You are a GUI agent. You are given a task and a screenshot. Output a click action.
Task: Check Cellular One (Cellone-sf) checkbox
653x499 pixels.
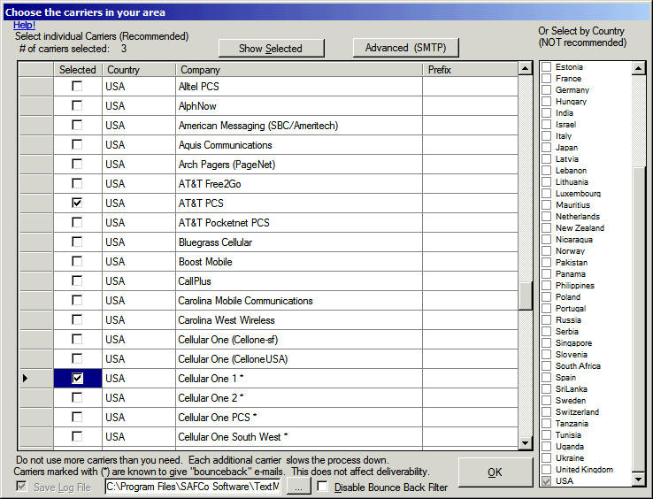point(77,339)
